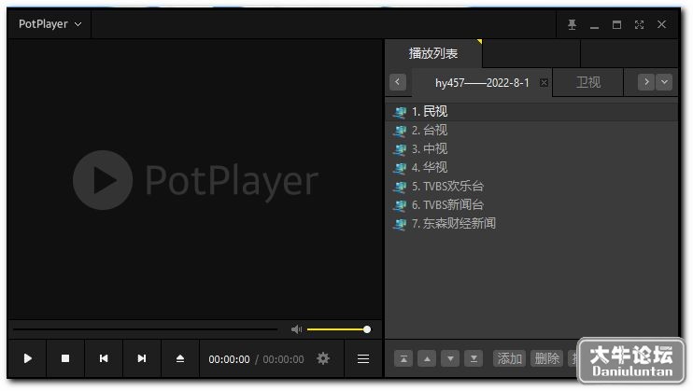
Task: Open a file with the Eject icon
Action: click(x=180, y=358)
